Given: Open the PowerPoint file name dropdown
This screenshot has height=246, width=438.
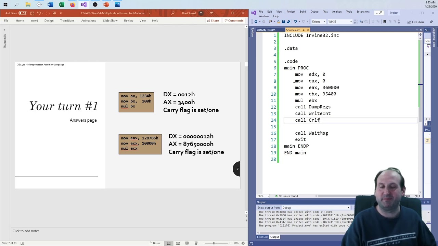Looking at the screenshot, I should (150, 13).
